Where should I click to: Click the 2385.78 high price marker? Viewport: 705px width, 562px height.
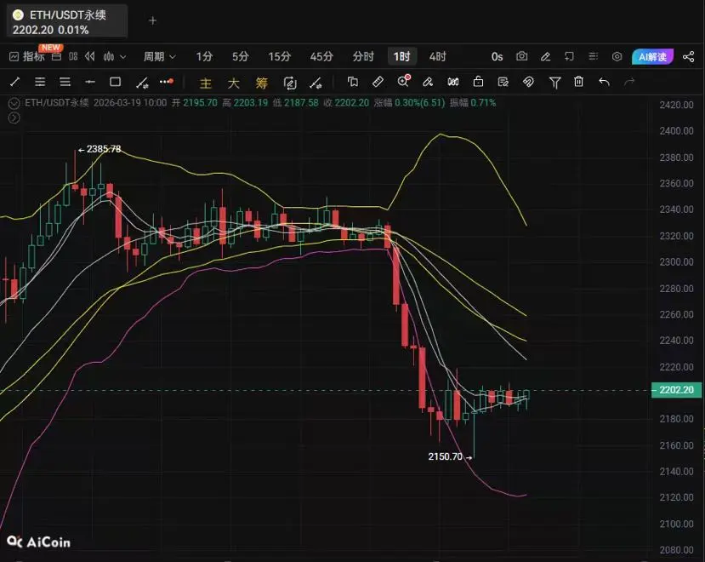(99, 149)
